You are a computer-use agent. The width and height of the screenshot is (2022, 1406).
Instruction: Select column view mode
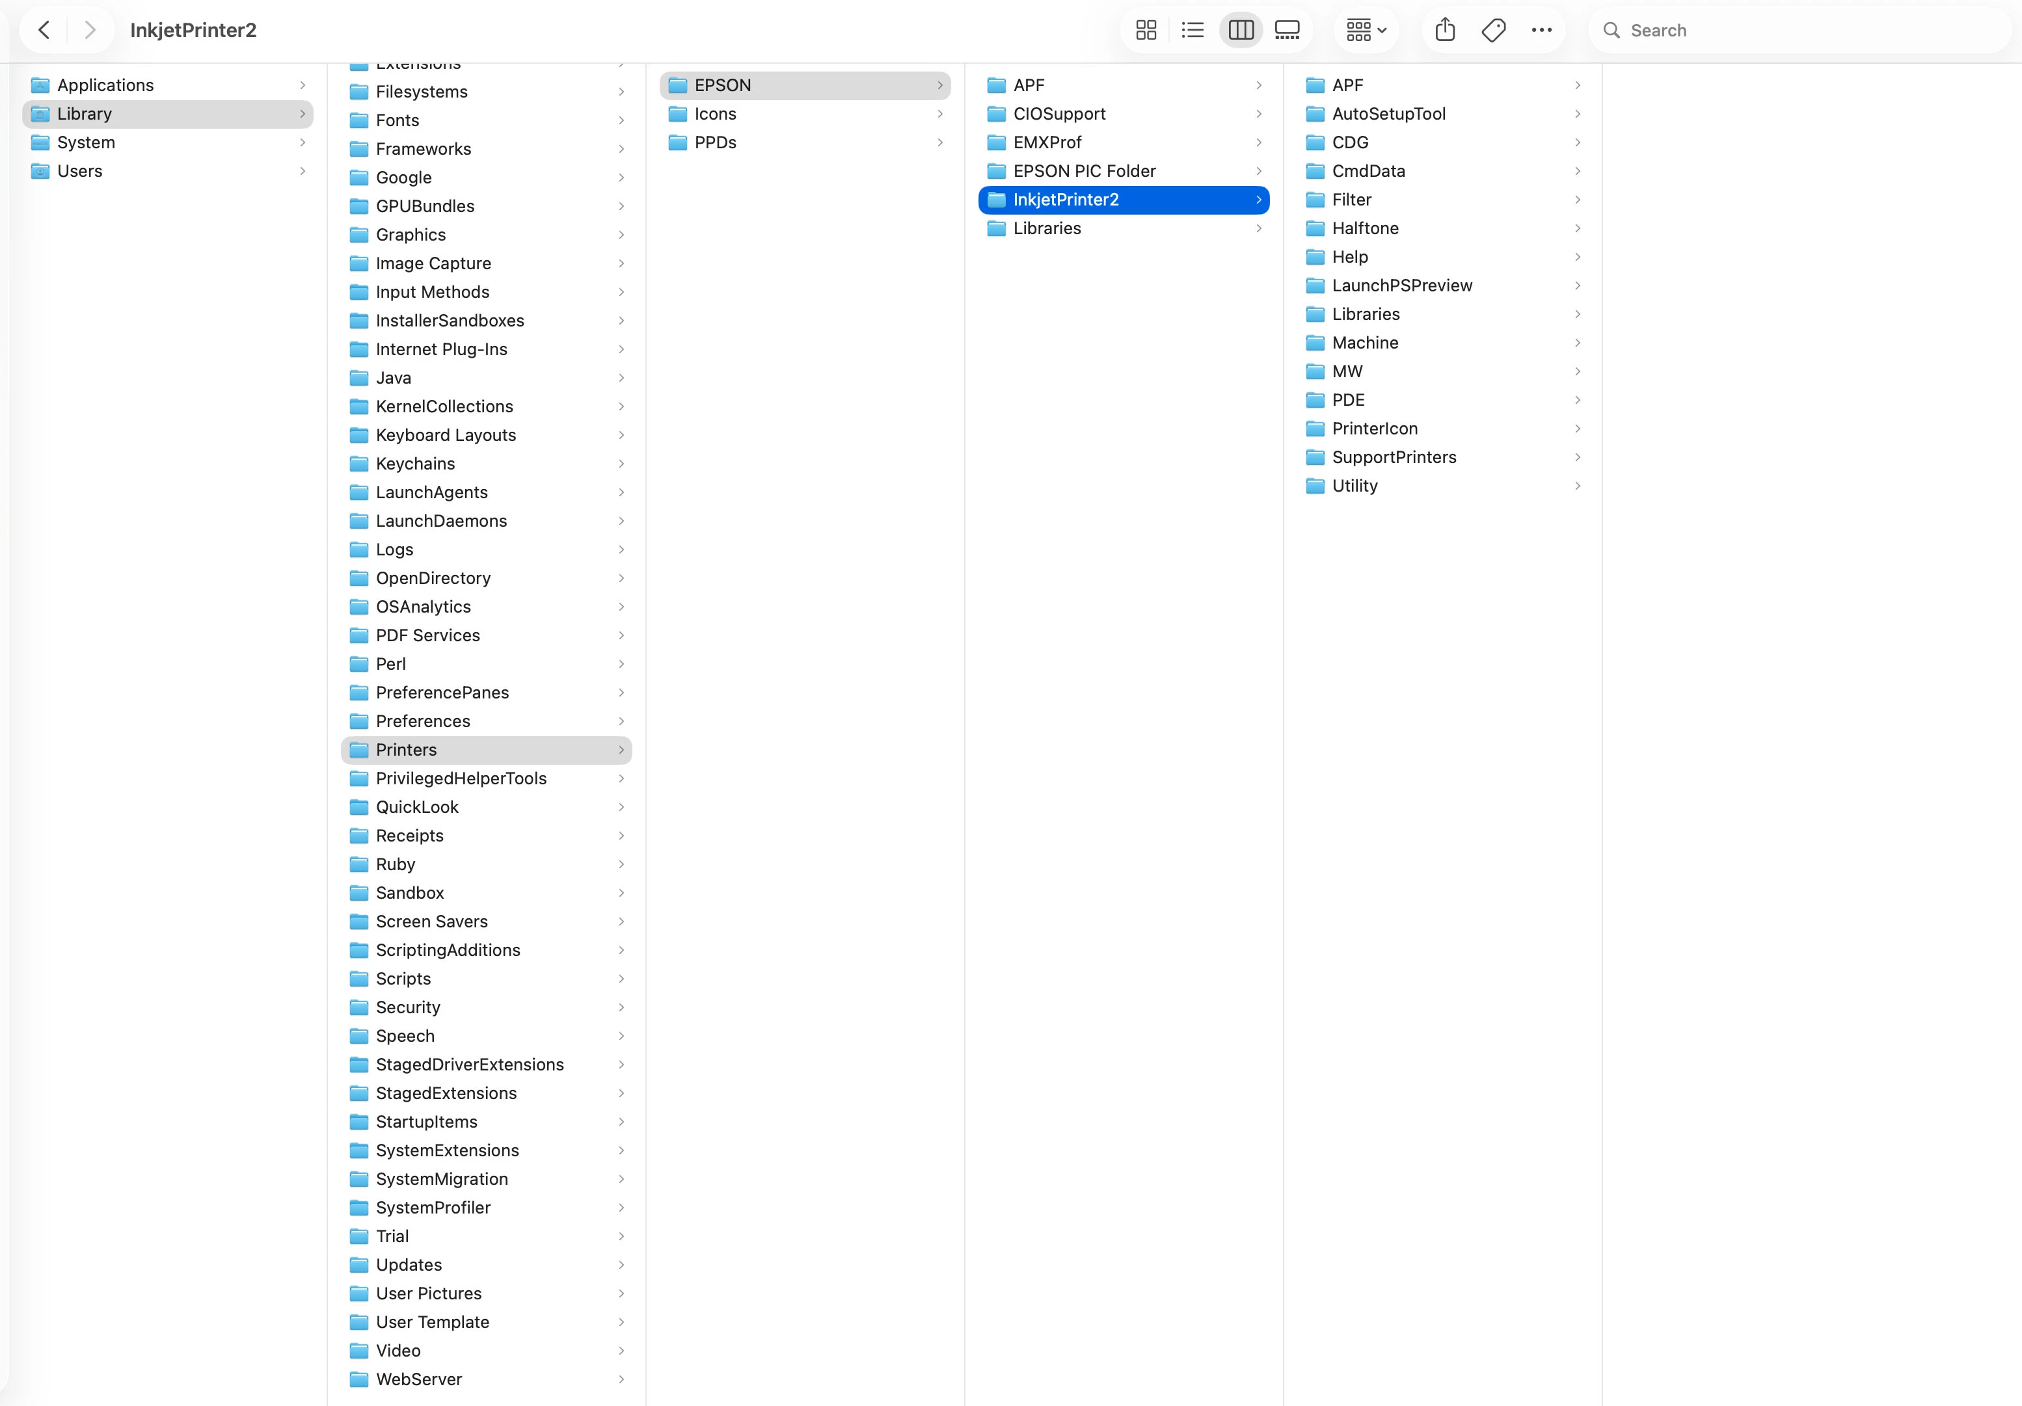point(1241,31)
